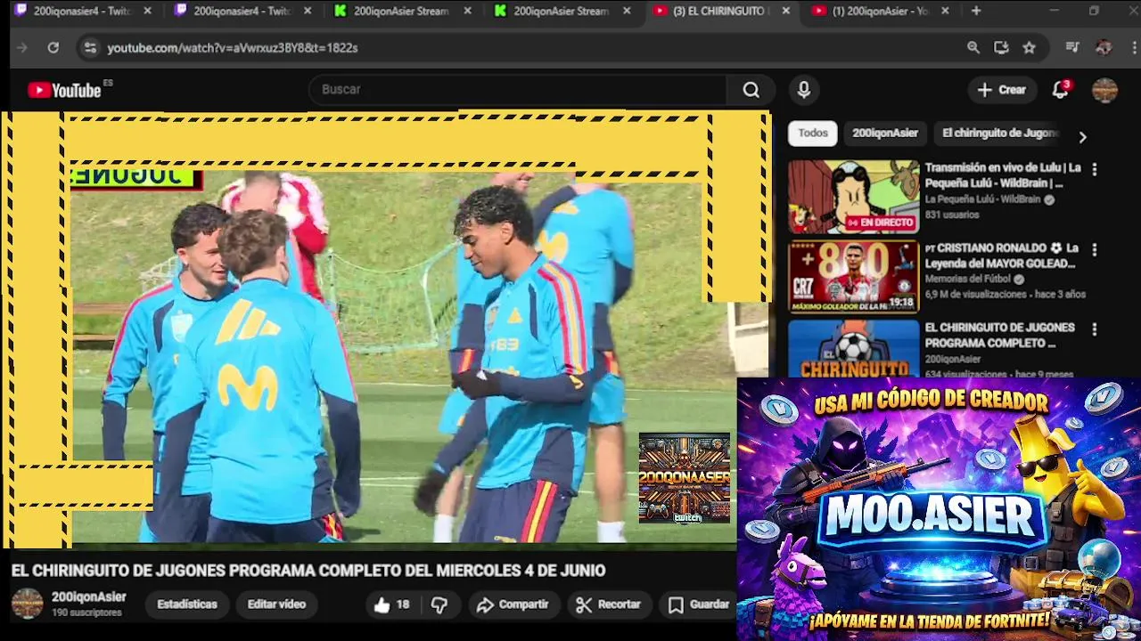Open site information icon in address bar

click(x=90, y=48)
